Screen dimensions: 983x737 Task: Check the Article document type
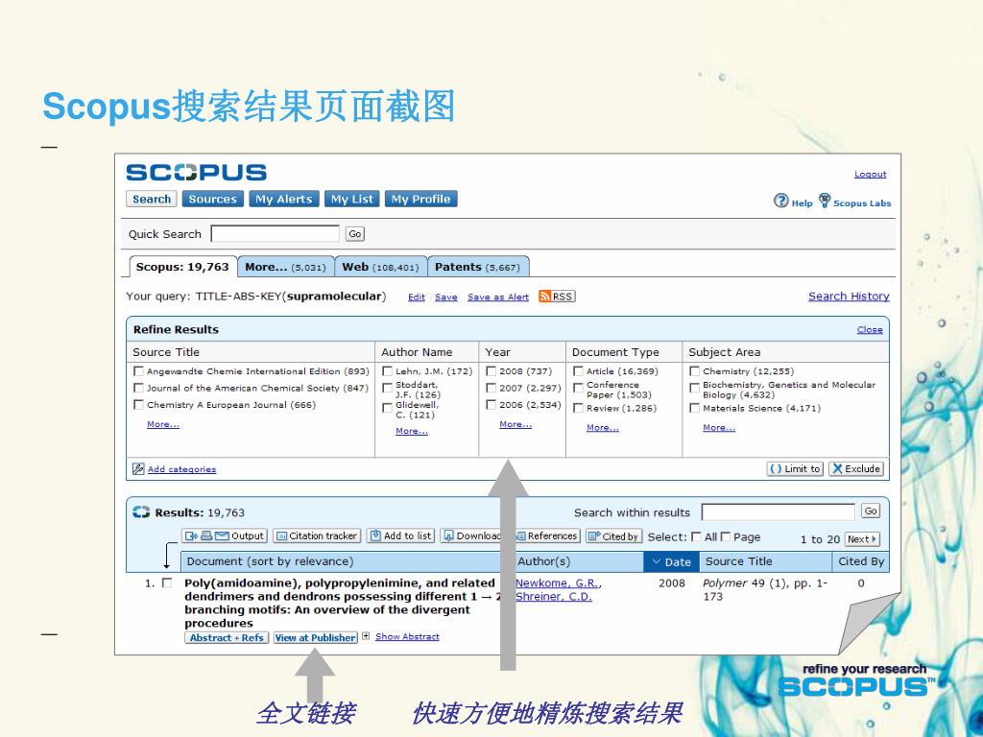[579, 371]
